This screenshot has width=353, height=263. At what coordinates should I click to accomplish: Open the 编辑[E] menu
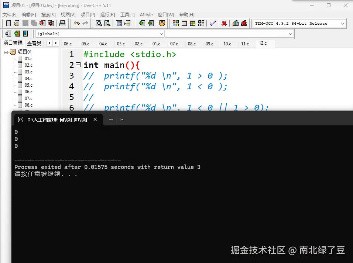point(29,15)
